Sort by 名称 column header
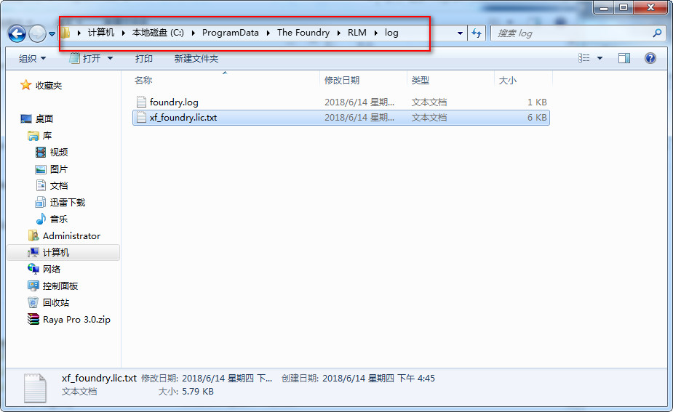This screenshot has height=412, width=673. [x=143, y=80]
